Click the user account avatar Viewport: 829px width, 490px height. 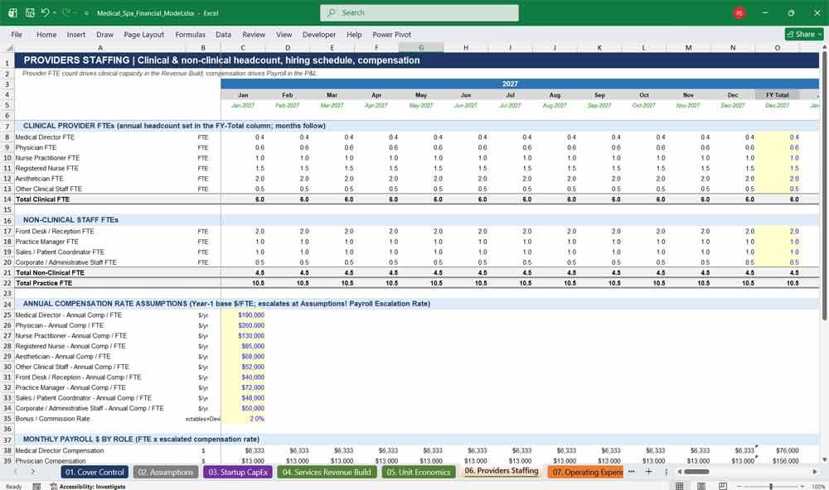[739, 12]
